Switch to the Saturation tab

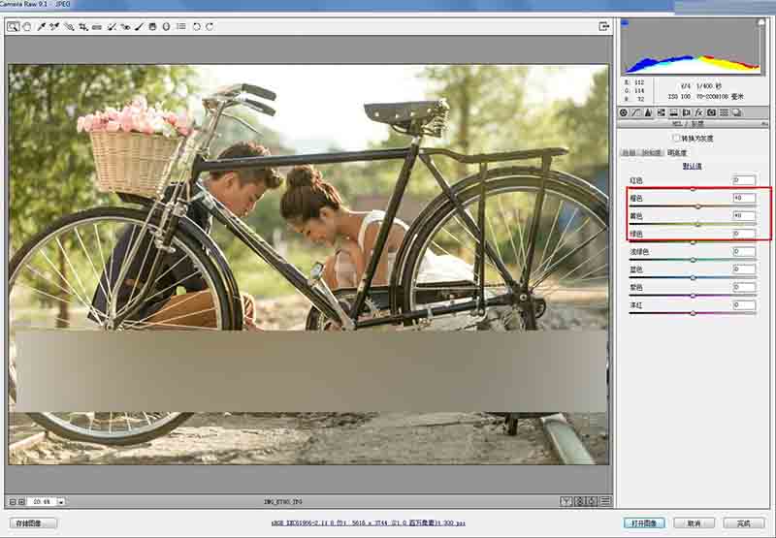pos(651,153)
